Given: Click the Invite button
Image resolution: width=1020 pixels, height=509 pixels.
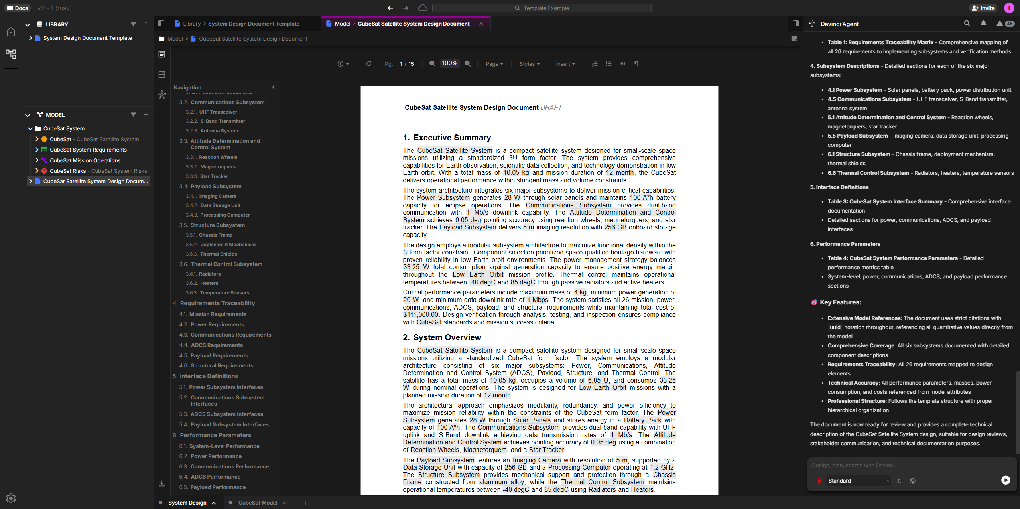Looking at the screenshot, I should [983, 8].
